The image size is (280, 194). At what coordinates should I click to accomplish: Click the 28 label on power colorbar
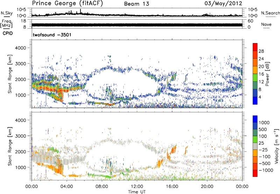coord(261,51)
